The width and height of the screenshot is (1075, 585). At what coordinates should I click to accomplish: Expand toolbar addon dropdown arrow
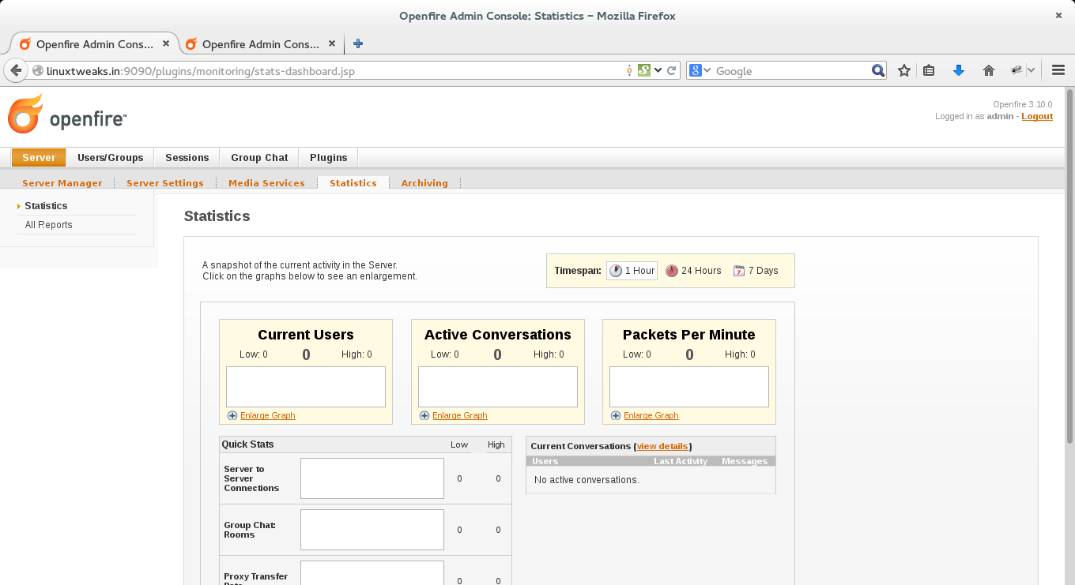(x=1032, y=70)
